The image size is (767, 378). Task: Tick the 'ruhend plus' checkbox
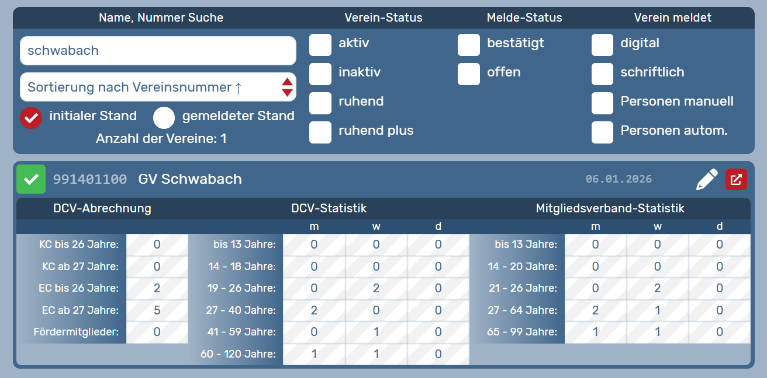(x=320, y=132)
